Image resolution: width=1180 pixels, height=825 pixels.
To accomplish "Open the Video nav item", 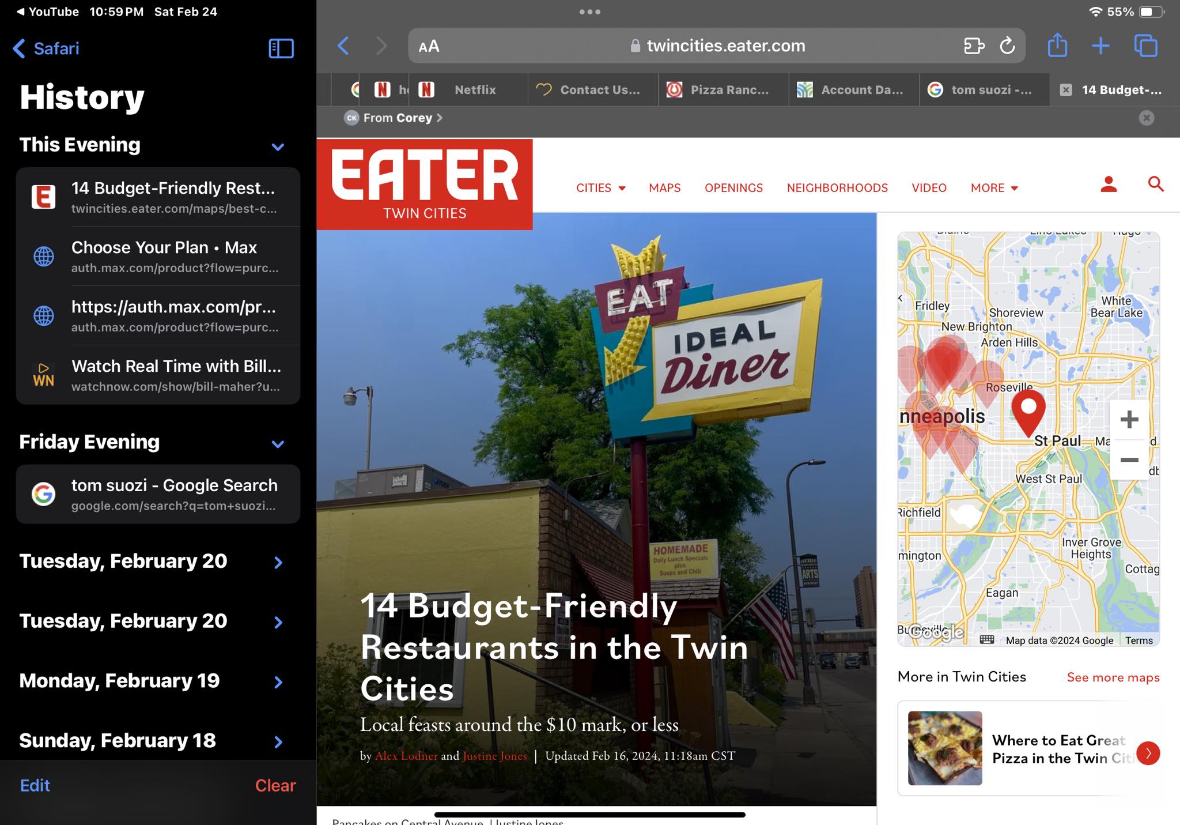I will pos(929,188).
